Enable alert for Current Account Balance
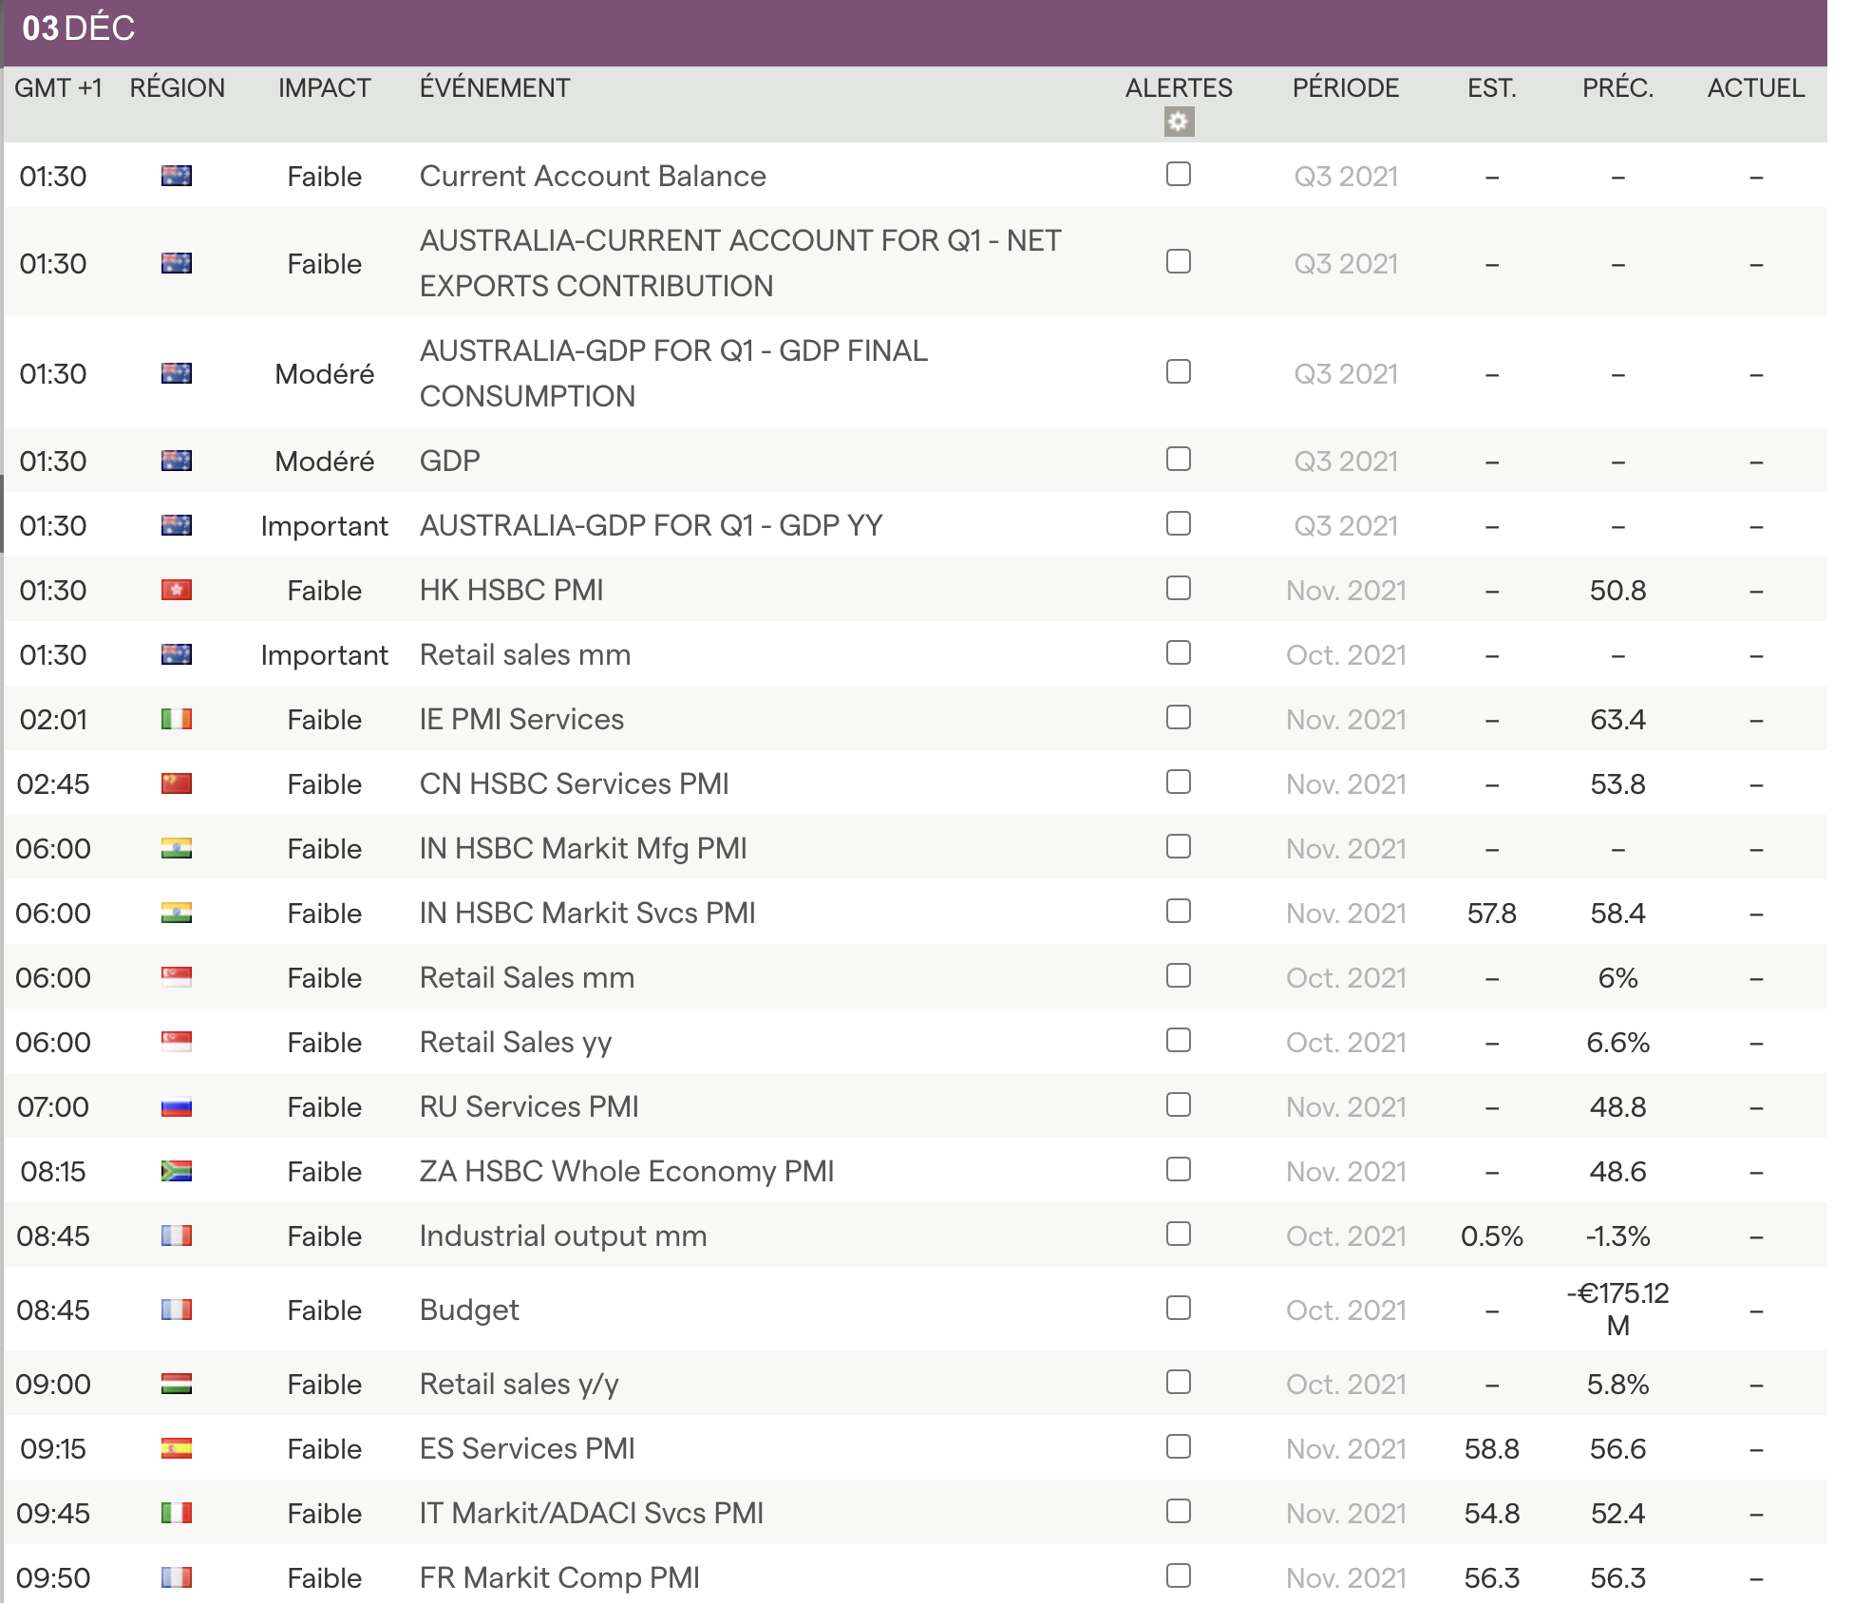 pyautogui.click(x=1179, y=174)
